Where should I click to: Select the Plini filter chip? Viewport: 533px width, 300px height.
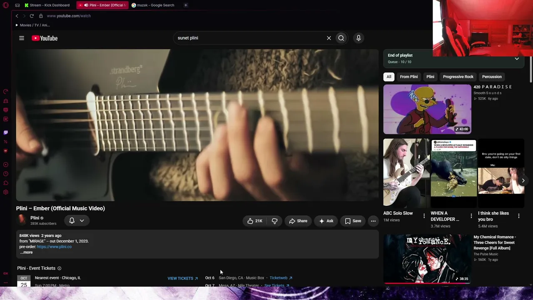point(430,77)
